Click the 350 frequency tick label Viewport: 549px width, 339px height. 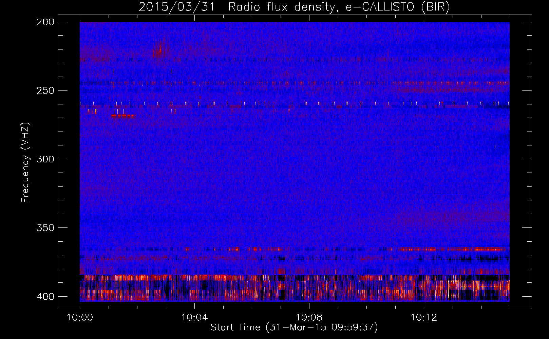(45, 228)
